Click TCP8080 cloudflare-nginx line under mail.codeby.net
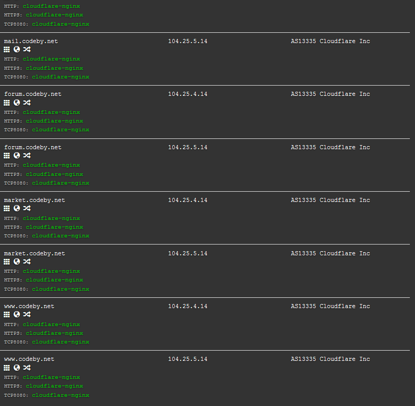The width and height of the screenshot is (415, 406). click(47, 77)
